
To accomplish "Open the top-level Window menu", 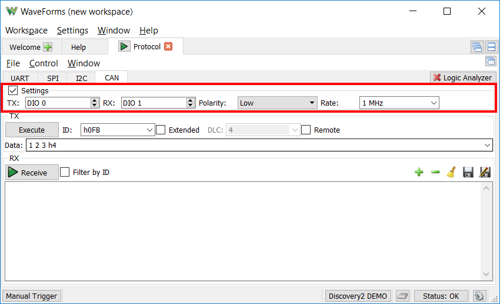I will click(114, 30).
